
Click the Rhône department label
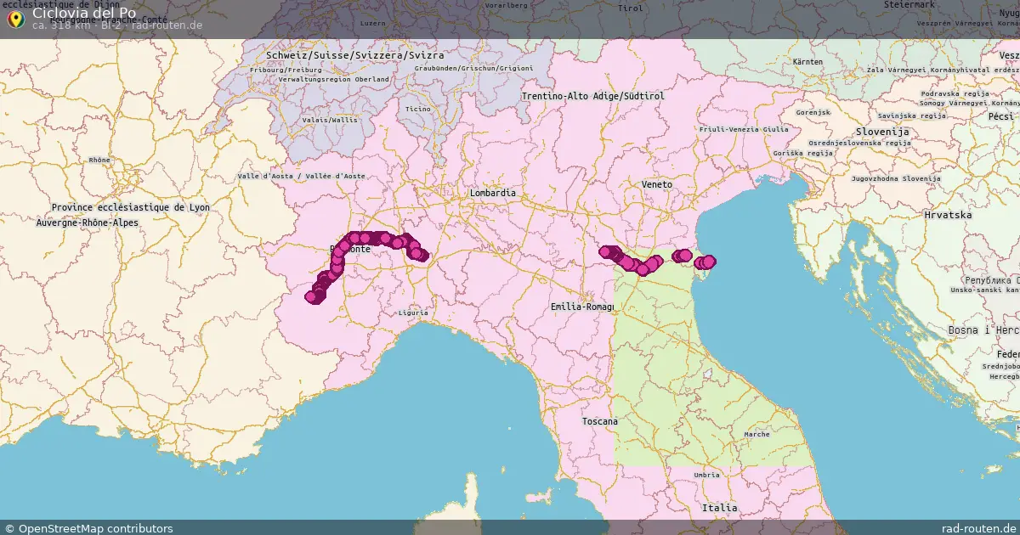99,160
